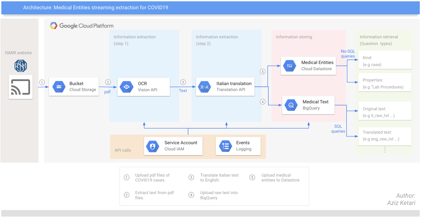Click the Logging events icon
Image resolution: width=421 pixels, height=218 pixels.
tap(225, 146)
